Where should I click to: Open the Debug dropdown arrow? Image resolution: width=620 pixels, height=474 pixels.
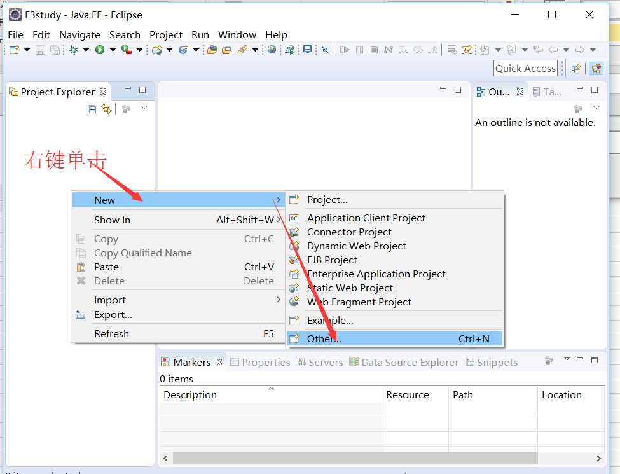coord(86,50)
